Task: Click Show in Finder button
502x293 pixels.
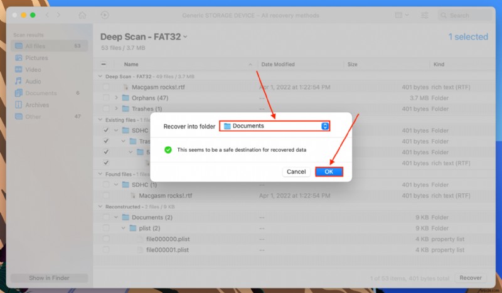Action: (x=49, y=278)
